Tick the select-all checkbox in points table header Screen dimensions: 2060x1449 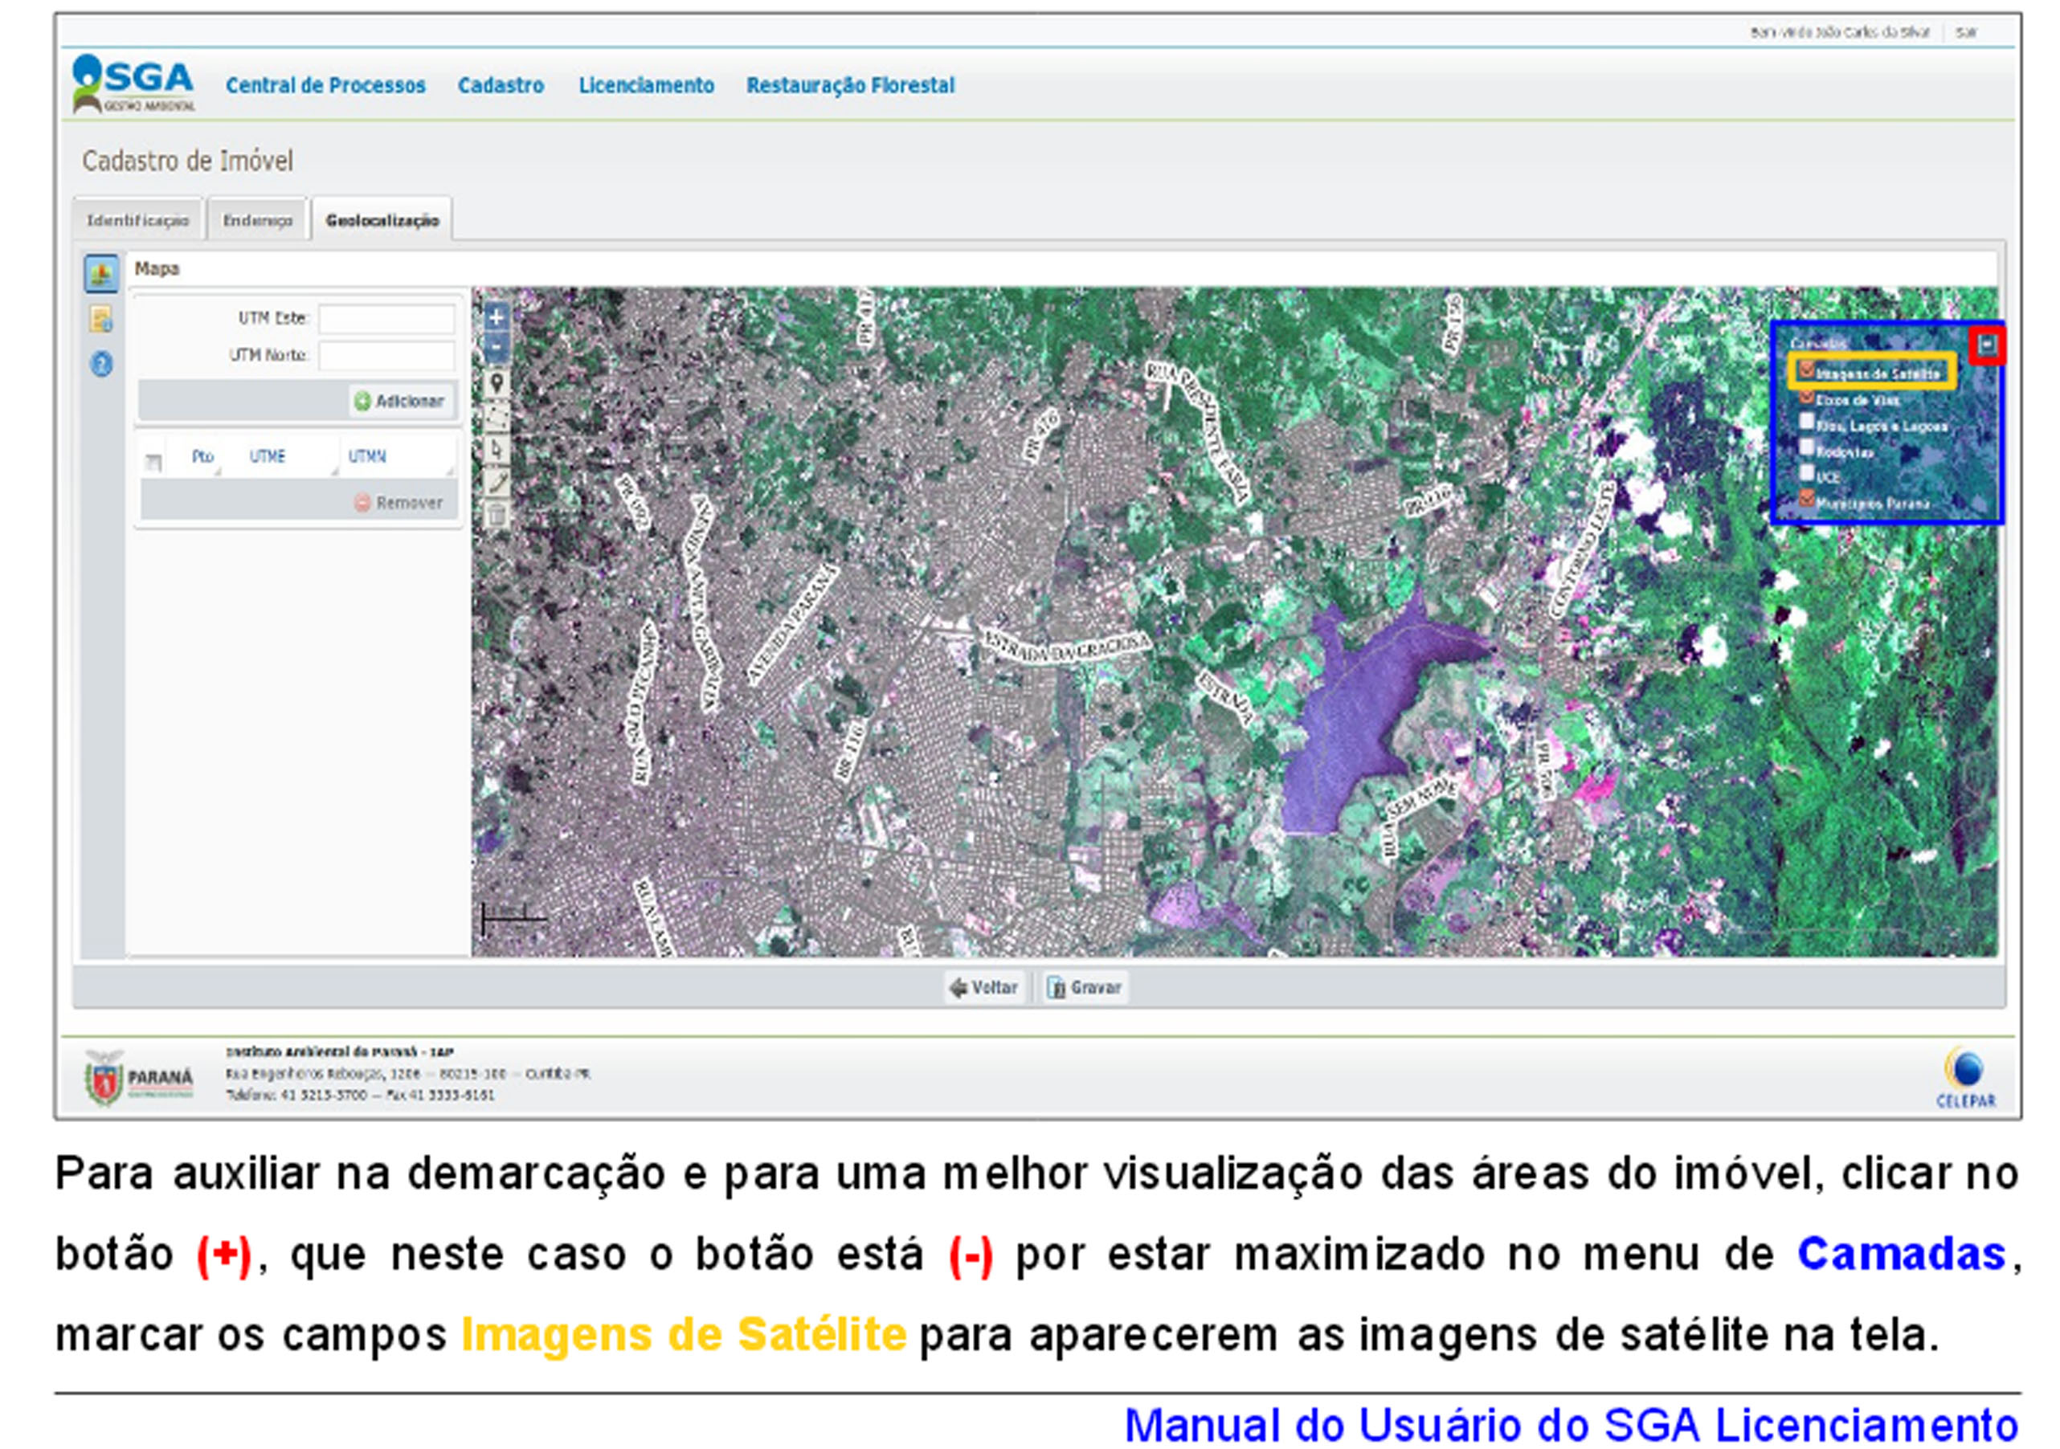point(153,462)
